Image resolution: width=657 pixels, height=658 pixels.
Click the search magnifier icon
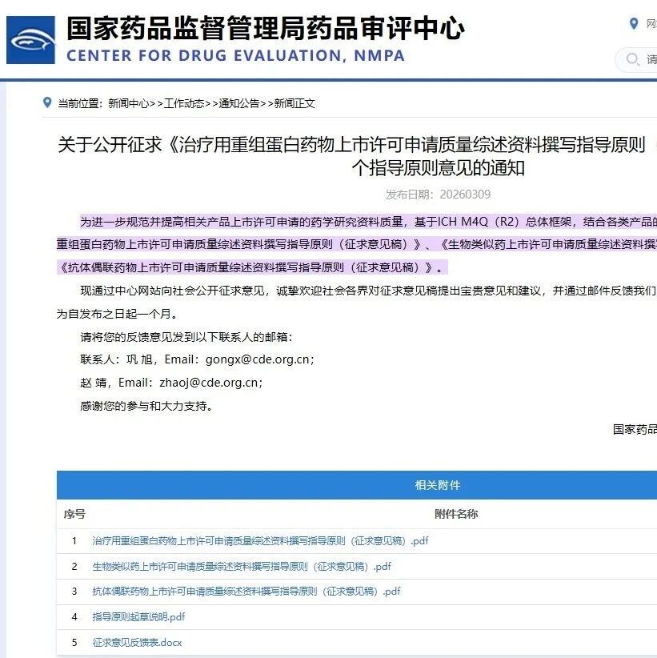point(633,59)
